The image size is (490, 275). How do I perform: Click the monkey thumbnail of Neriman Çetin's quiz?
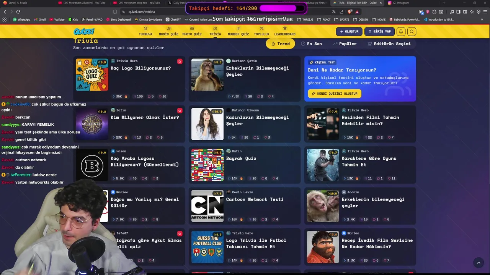pos(207,74)
